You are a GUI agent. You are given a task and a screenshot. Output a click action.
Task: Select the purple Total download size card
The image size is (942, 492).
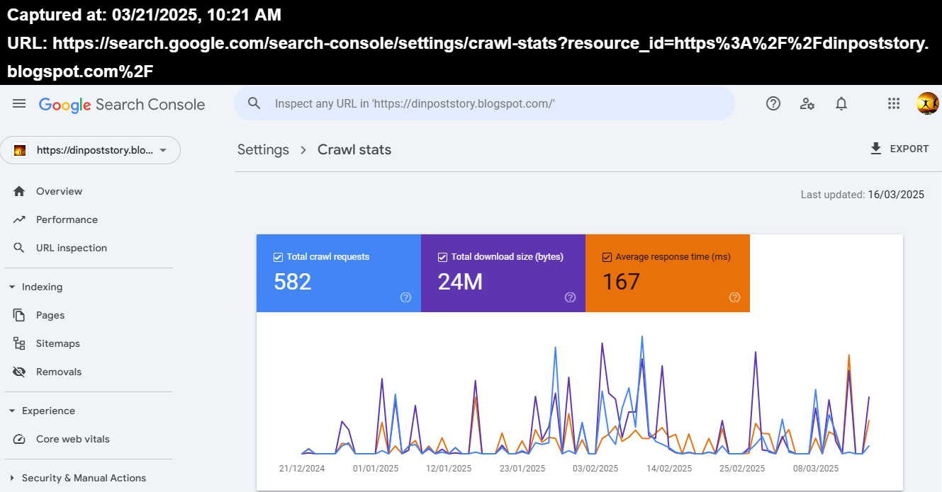503,273
